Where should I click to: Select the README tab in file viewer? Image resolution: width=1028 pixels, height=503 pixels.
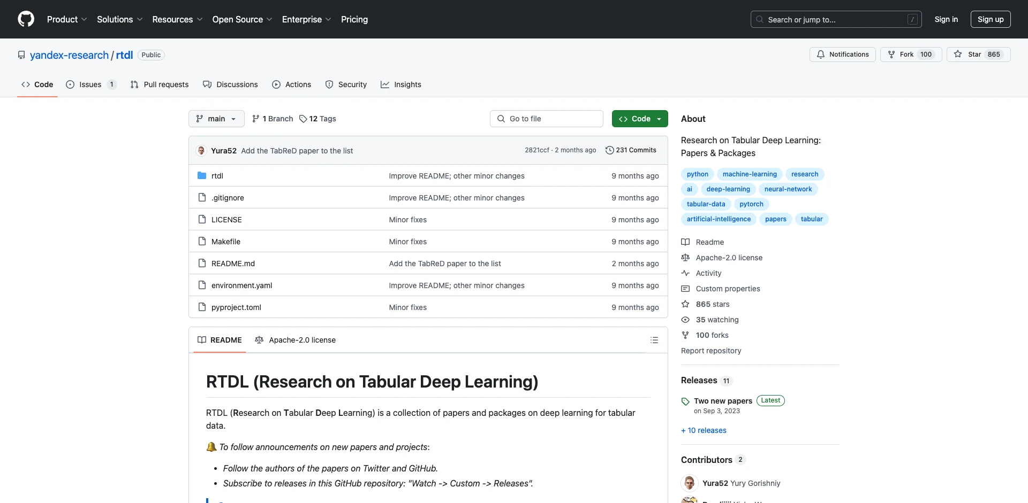220,340
